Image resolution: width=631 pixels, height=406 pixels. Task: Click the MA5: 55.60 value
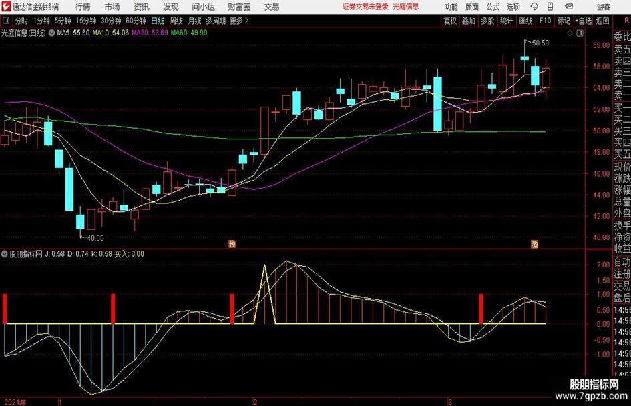(73, 33)
